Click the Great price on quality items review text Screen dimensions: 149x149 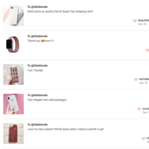tap(60, 12)
